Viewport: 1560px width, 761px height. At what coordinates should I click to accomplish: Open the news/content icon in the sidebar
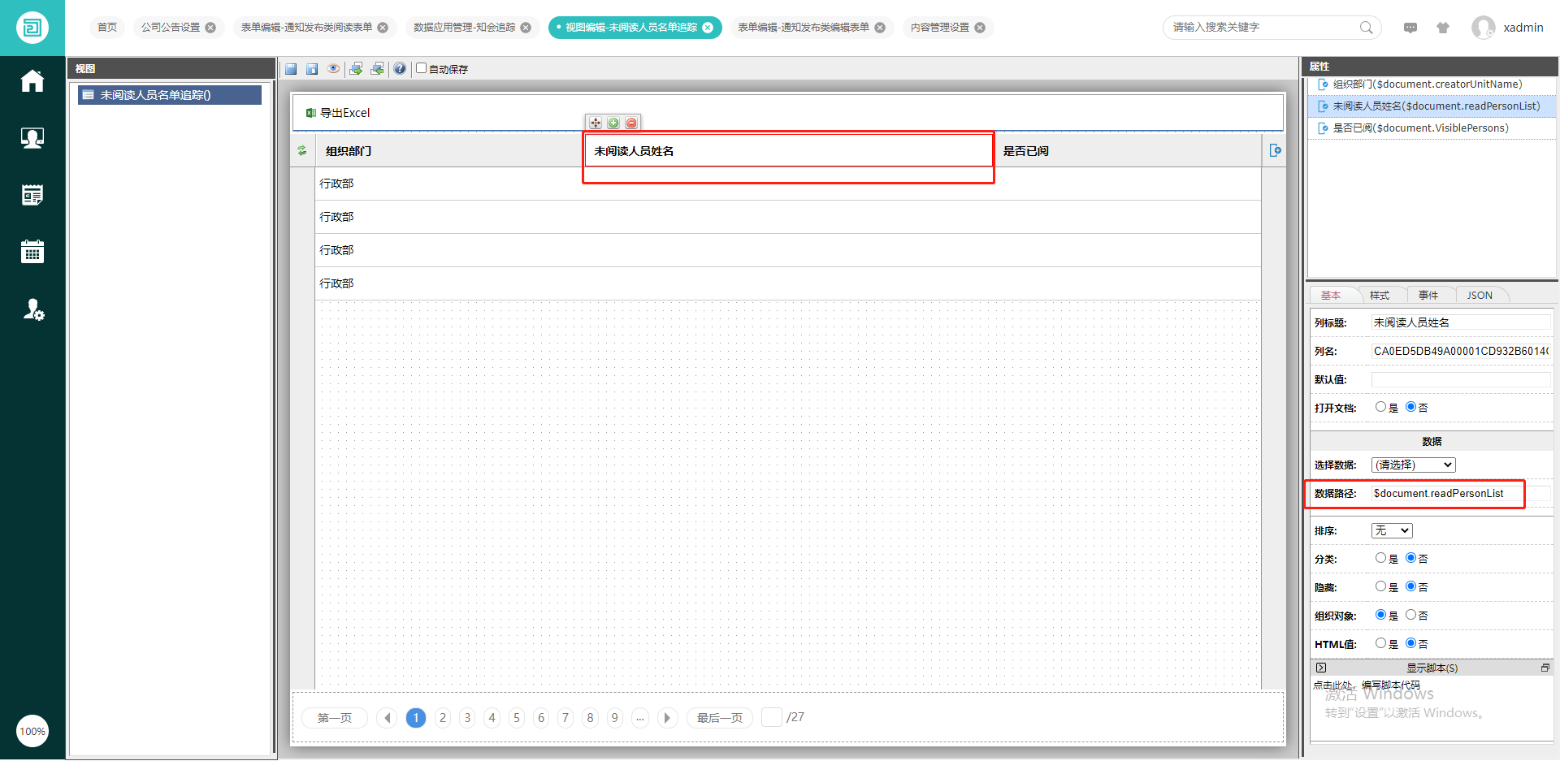coord(32,195)
